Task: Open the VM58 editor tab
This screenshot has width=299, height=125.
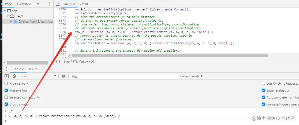Action: click(x=84, y=4)
